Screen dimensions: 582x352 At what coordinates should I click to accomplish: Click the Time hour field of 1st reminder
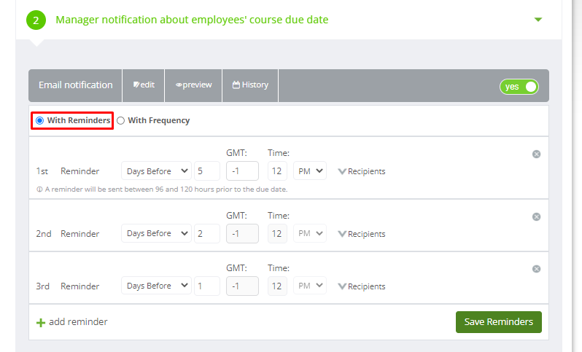tap(277, 171)
